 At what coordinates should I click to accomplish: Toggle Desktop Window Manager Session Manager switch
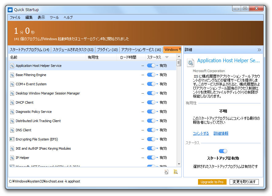[x=151, y=93]
